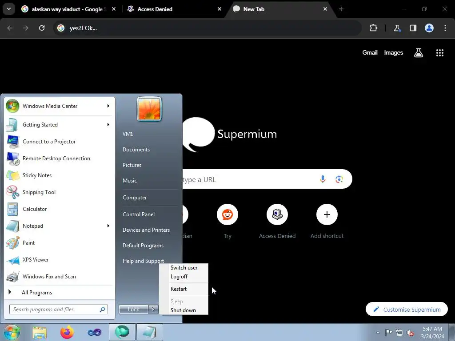Screen dimensions: 455x341
Task: Launch Getting Started
Action: (60, 125)
